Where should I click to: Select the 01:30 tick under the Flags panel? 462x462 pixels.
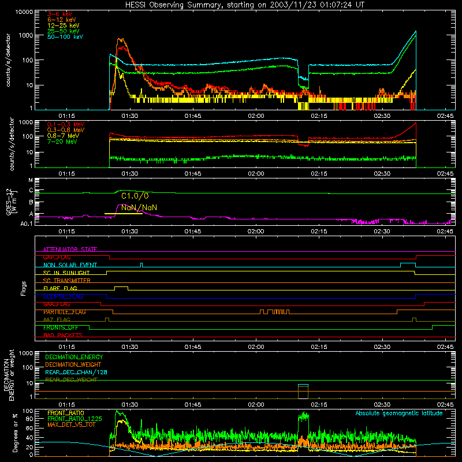coord(129,347)
